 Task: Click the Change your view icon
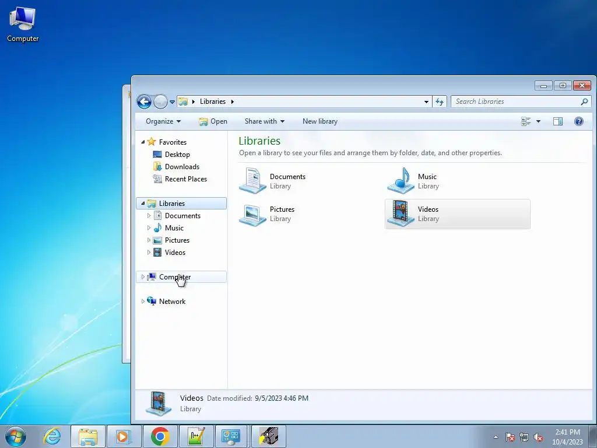pyautogui.click(x=526, y=121)
